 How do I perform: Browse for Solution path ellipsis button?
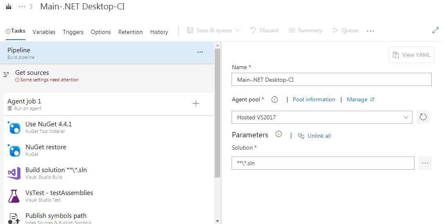(x=425, y=163)
